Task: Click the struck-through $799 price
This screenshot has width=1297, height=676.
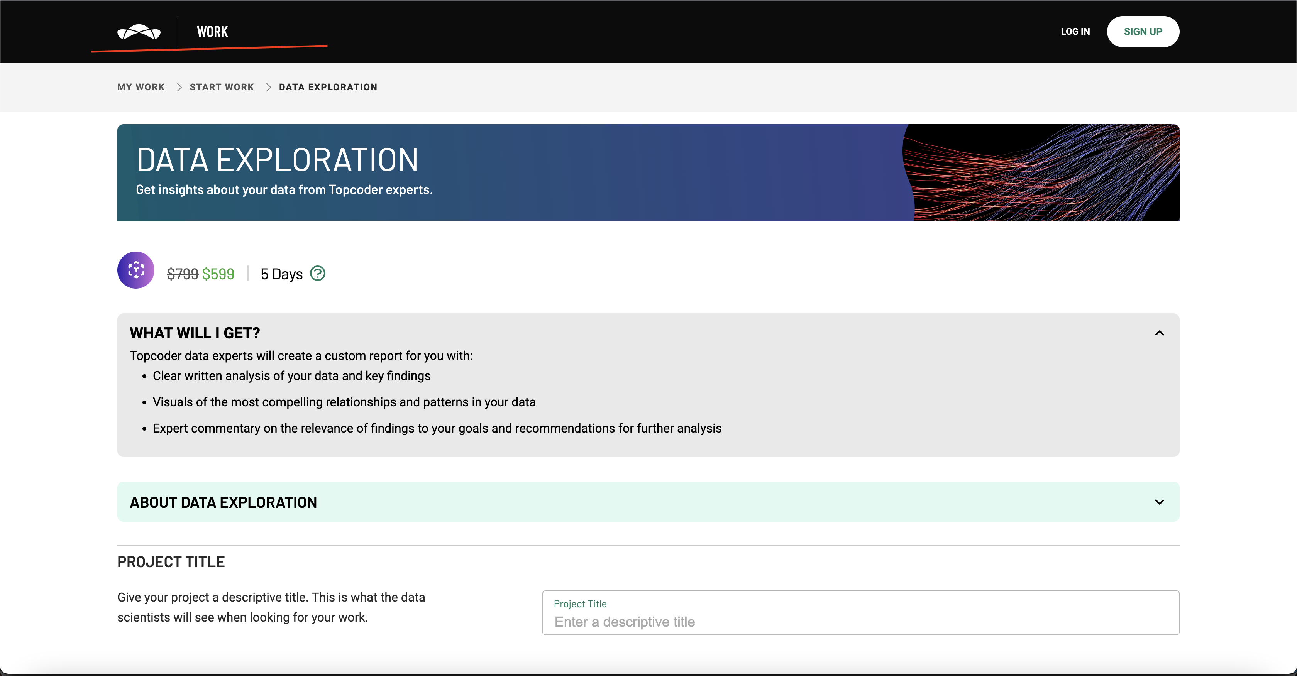Action: 182,274
